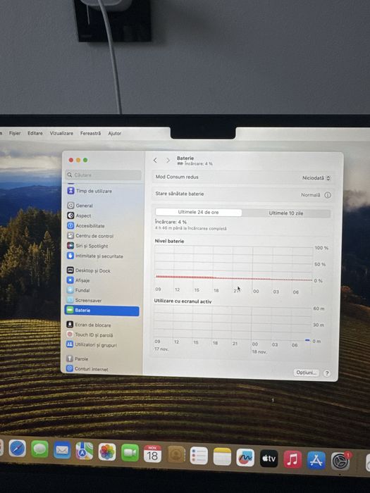Open Calendar showing Nov 18 in Dock
The width and height of the screenshot is (370, 493).
point(153,454)
